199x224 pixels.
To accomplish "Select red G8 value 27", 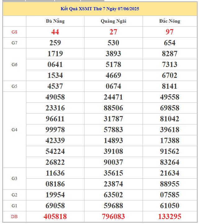I will [x=113, y=32].
